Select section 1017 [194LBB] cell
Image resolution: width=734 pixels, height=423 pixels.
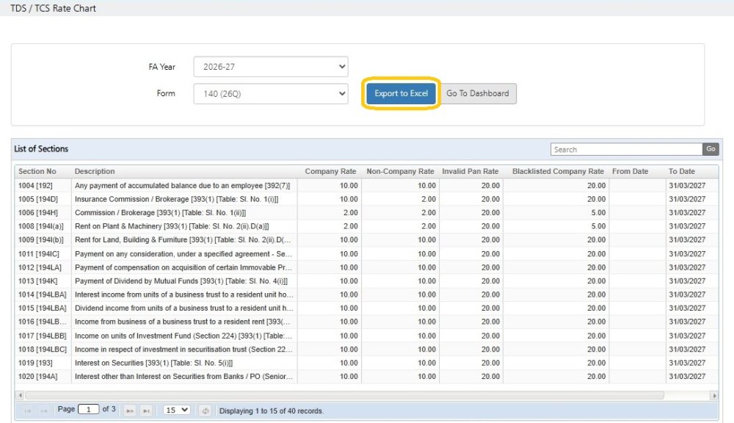point(42,336)
